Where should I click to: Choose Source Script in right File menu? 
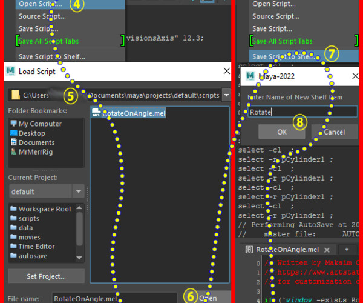304,16
